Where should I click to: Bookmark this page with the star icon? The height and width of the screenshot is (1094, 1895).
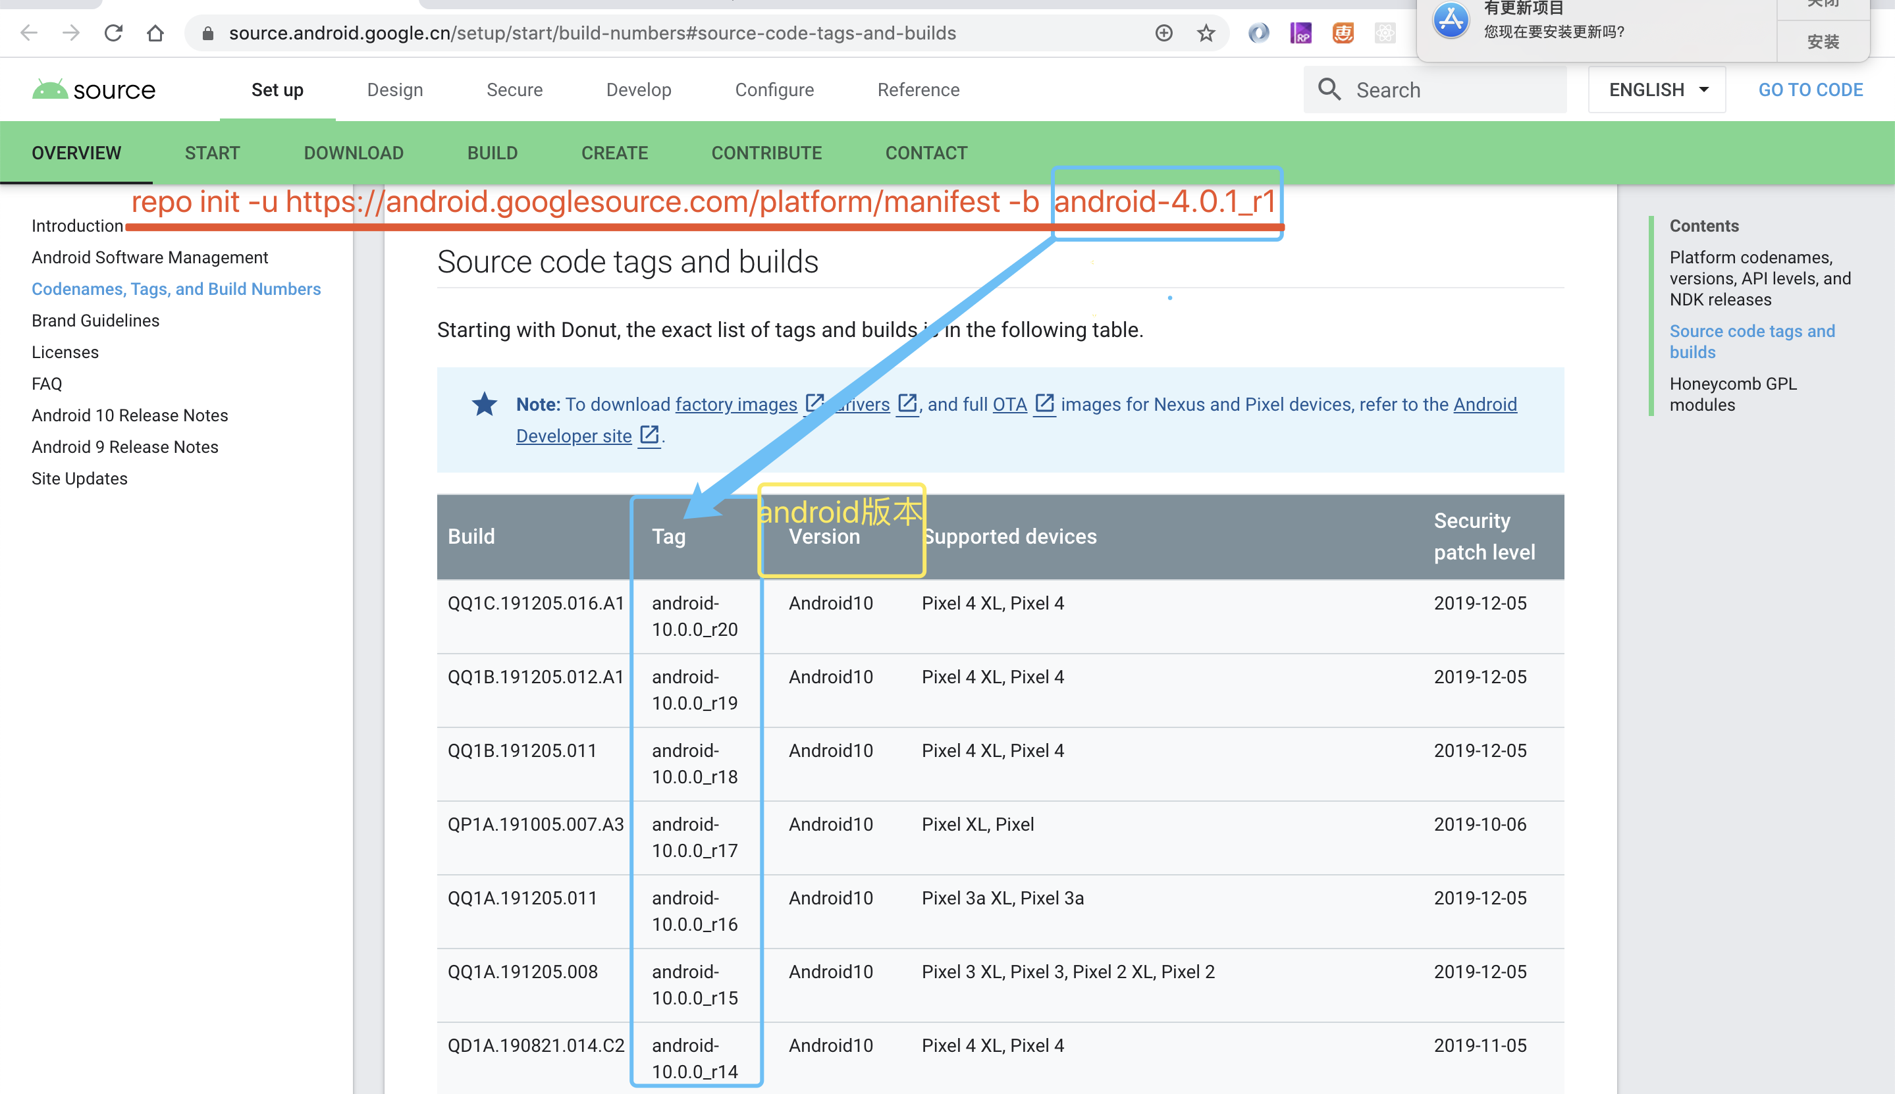[x=1206, y=33]
